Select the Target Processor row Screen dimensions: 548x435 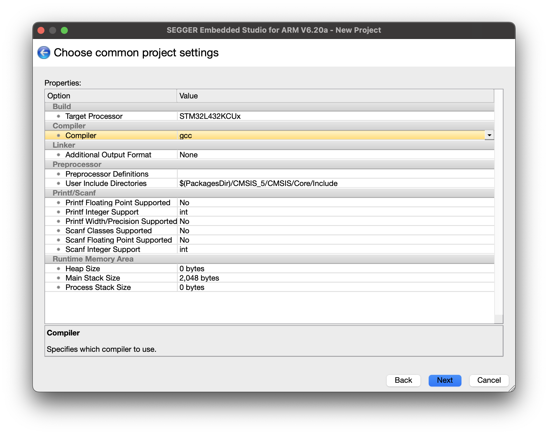click(269, 116)
